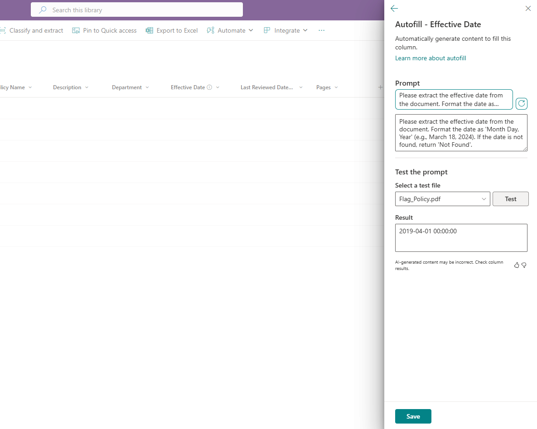The height and width of the screenshot is (429, 537).
Task: Save the Effective Date autofill settings
Action: 413,416
